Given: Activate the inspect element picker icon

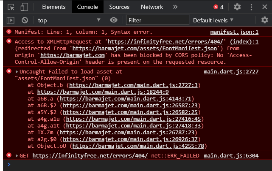Looking at the screenshot, I should coord(11,7).
